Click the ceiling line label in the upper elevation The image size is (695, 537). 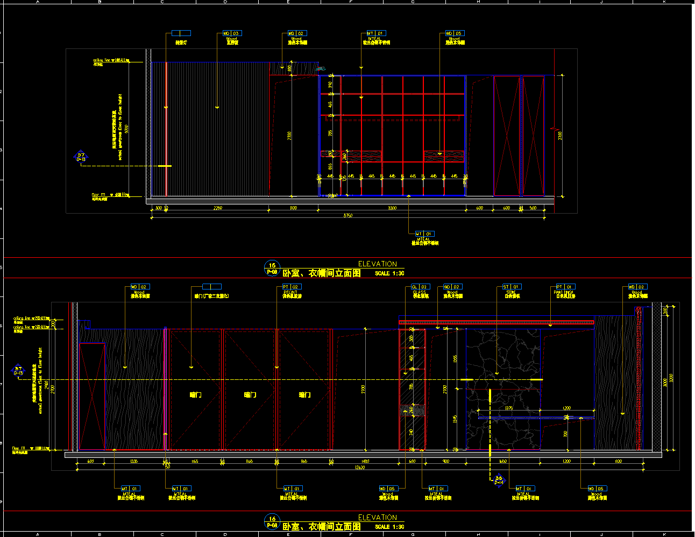(111, 61)
